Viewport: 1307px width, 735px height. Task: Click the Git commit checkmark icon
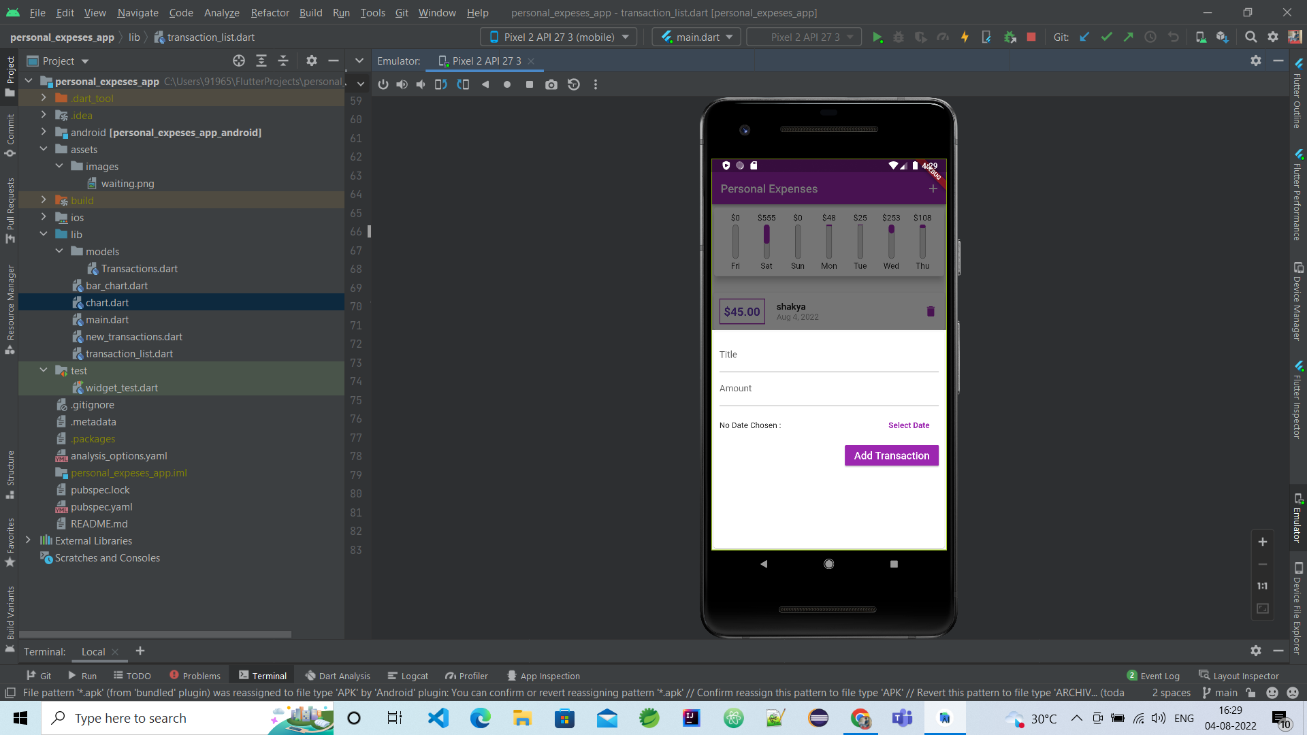(1107, 37)
